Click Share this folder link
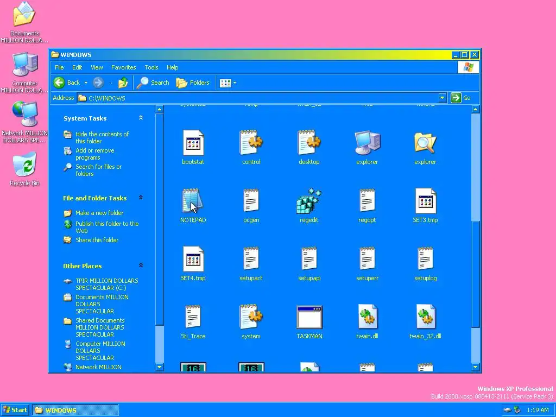Screen dimensions: 556x417 click(x=97, y=240)
